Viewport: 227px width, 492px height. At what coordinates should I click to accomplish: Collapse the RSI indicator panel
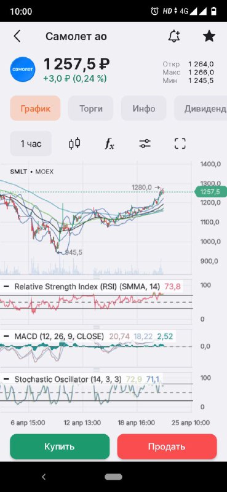(x=6, y=287)
